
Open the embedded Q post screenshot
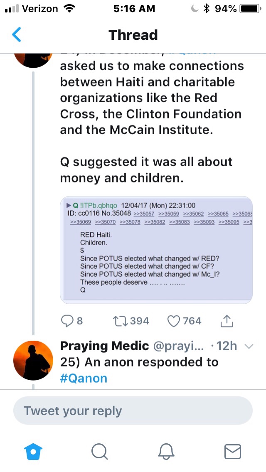(156, 250)
